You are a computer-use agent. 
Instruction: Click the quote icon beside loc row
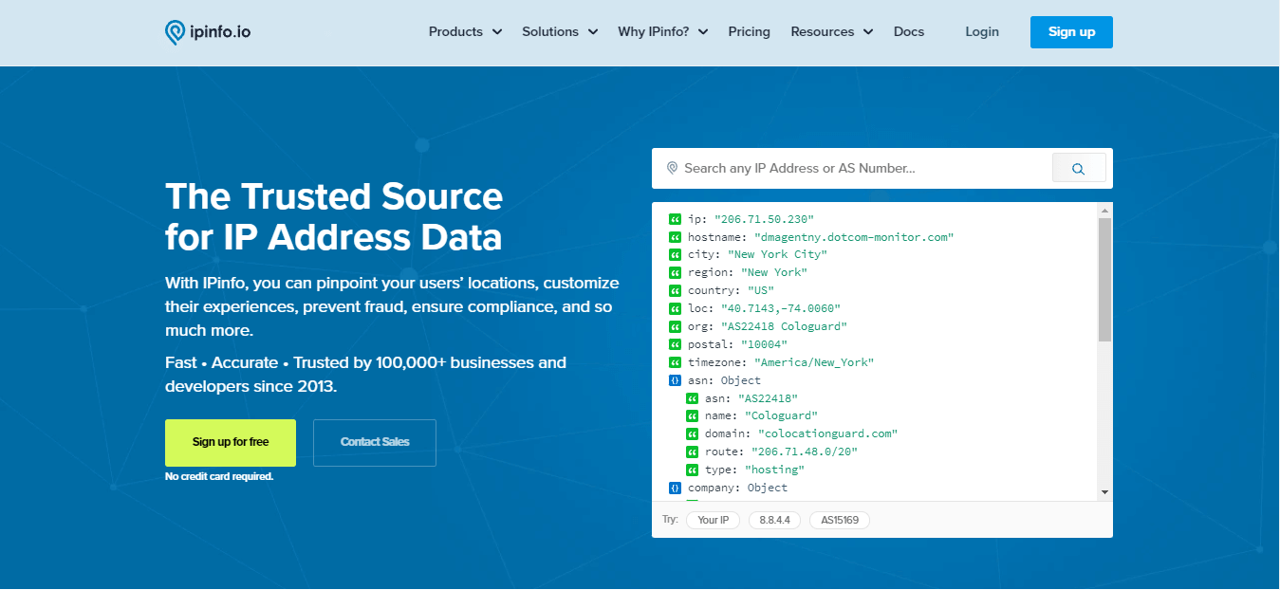(x=675, y=309)
